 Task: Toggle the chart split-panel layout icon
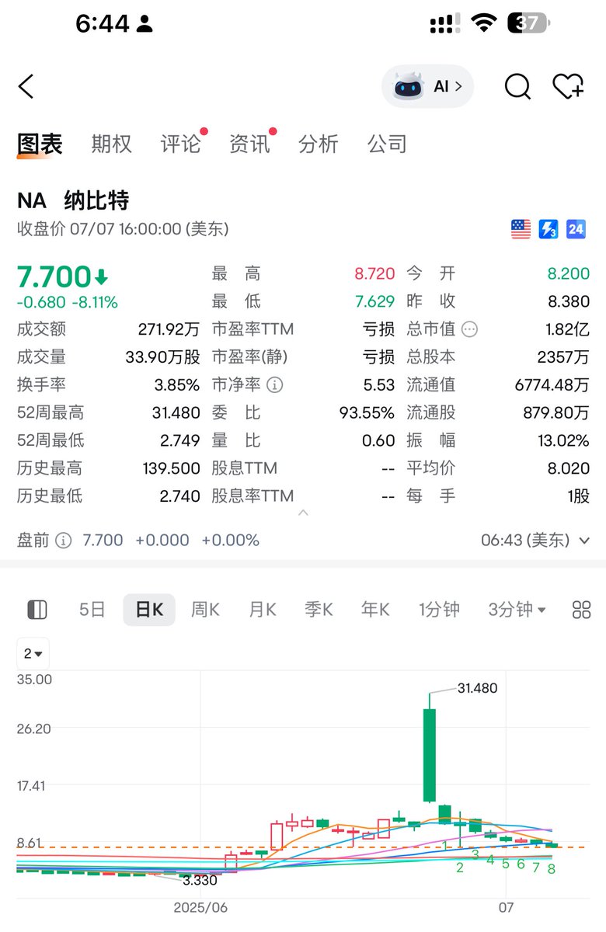tap(37, 610)
